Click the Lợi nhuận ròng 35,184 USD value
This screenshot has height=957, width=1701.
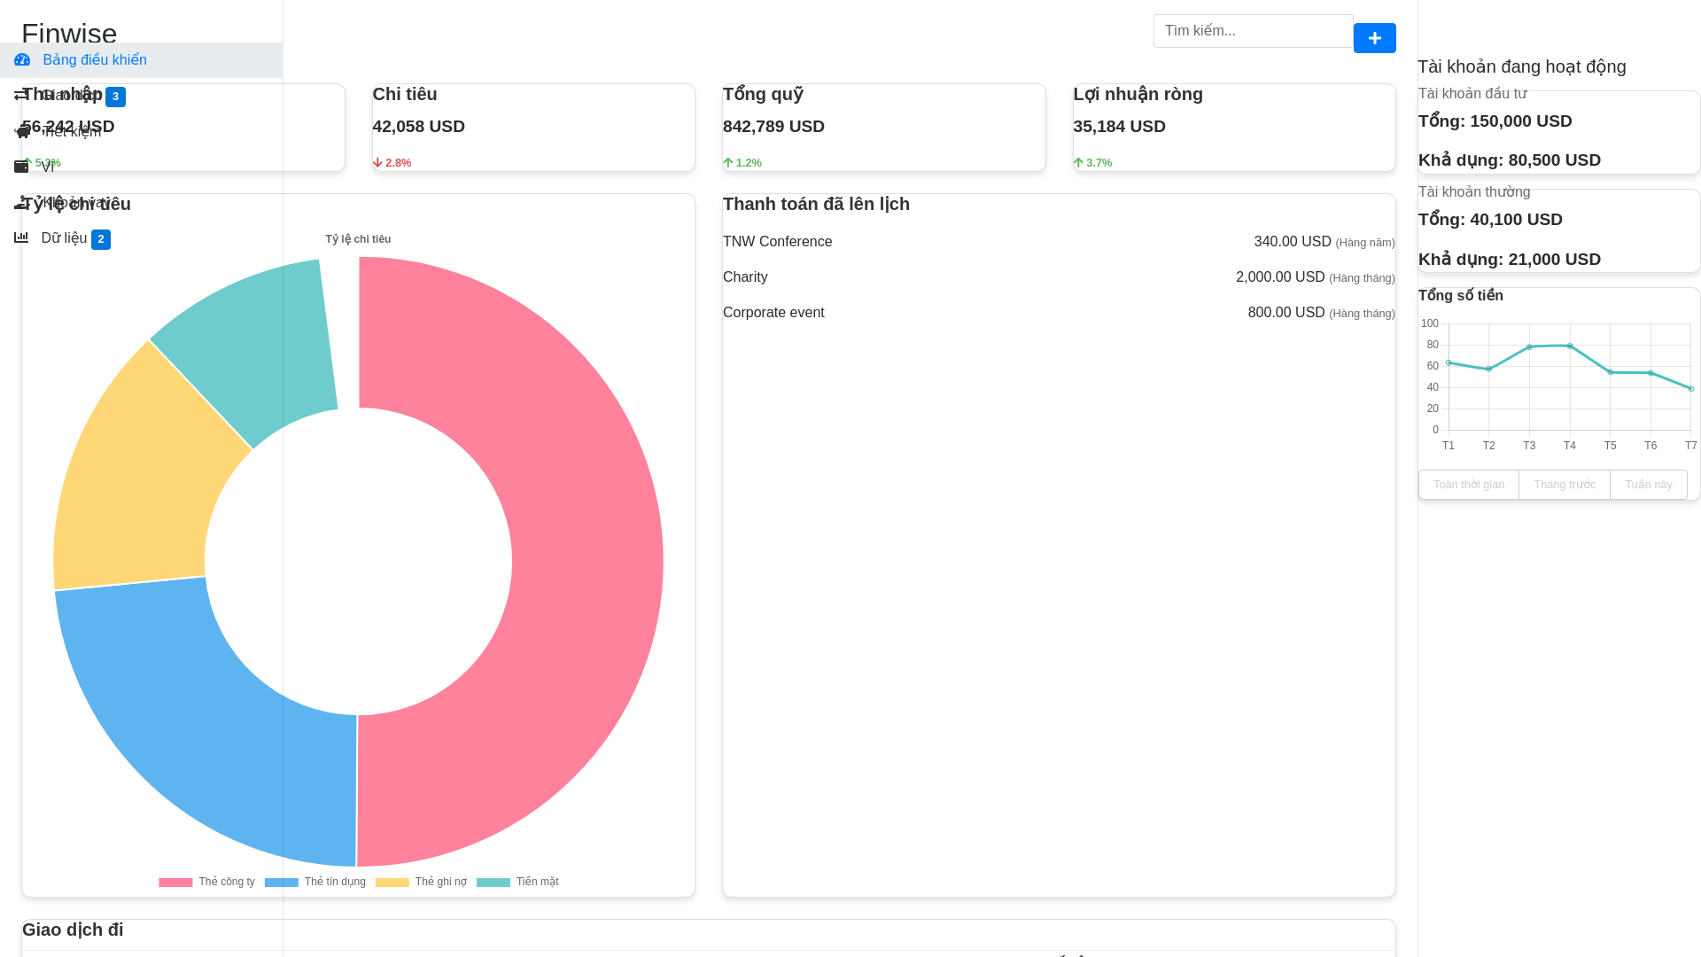click(1120, 127)
